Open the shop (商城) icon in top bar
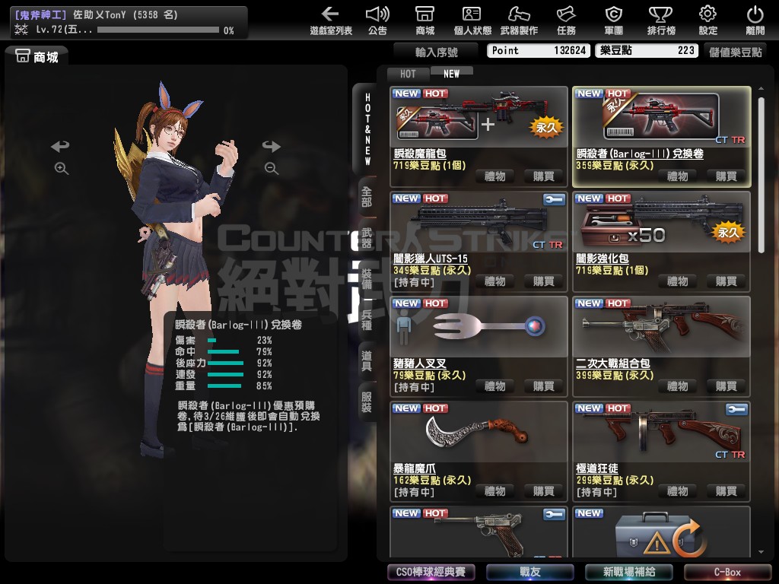 click(424, 21)
